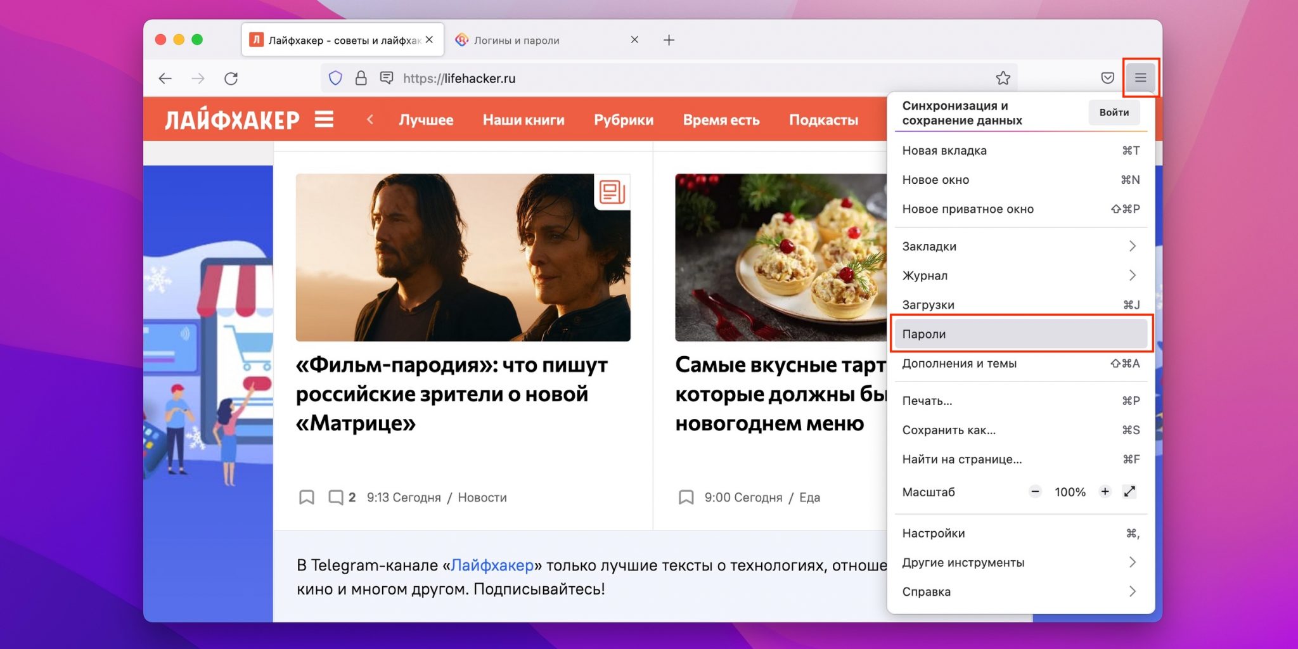Increase zoom with the plus button

click(x=1105, y=491)
